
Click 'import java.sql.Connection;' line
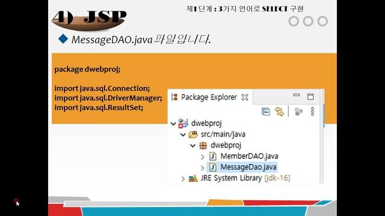tap(102, 88)
